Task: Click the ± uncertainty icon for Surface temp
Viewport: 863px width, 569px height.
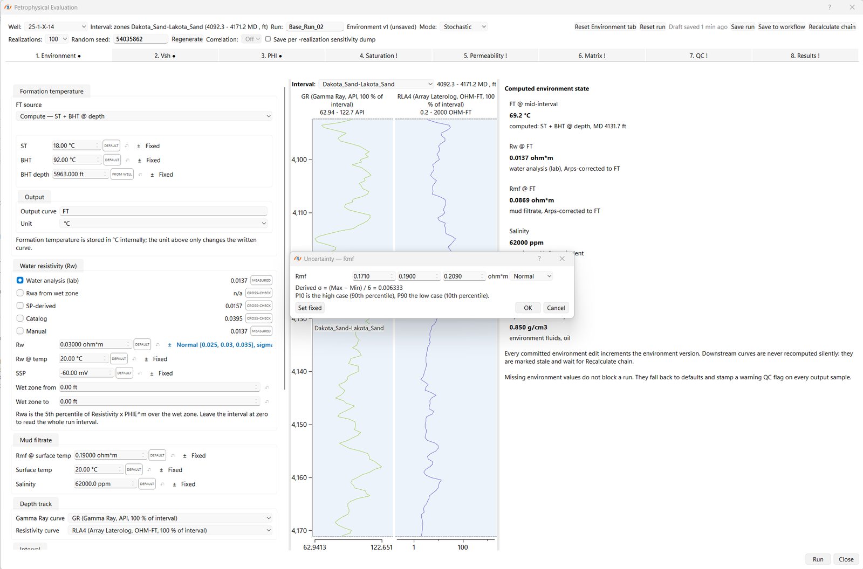Action: click(161, 470)
